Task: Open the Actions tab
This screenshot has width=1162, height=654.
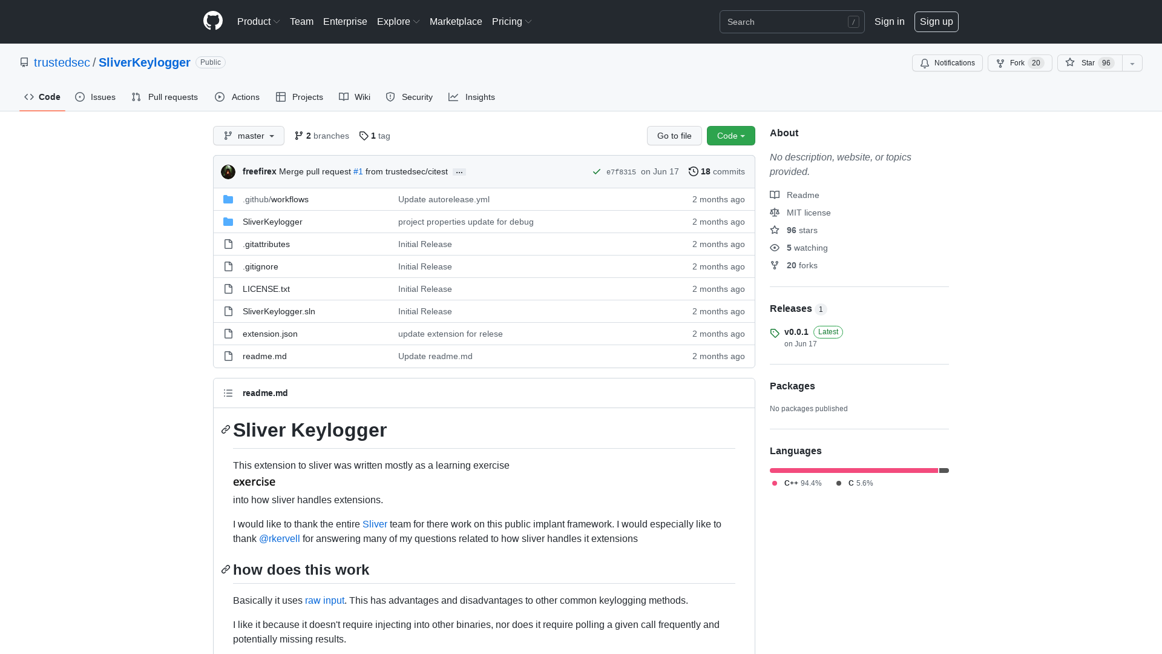Action: pyautogui.click(x=237, y=97)
